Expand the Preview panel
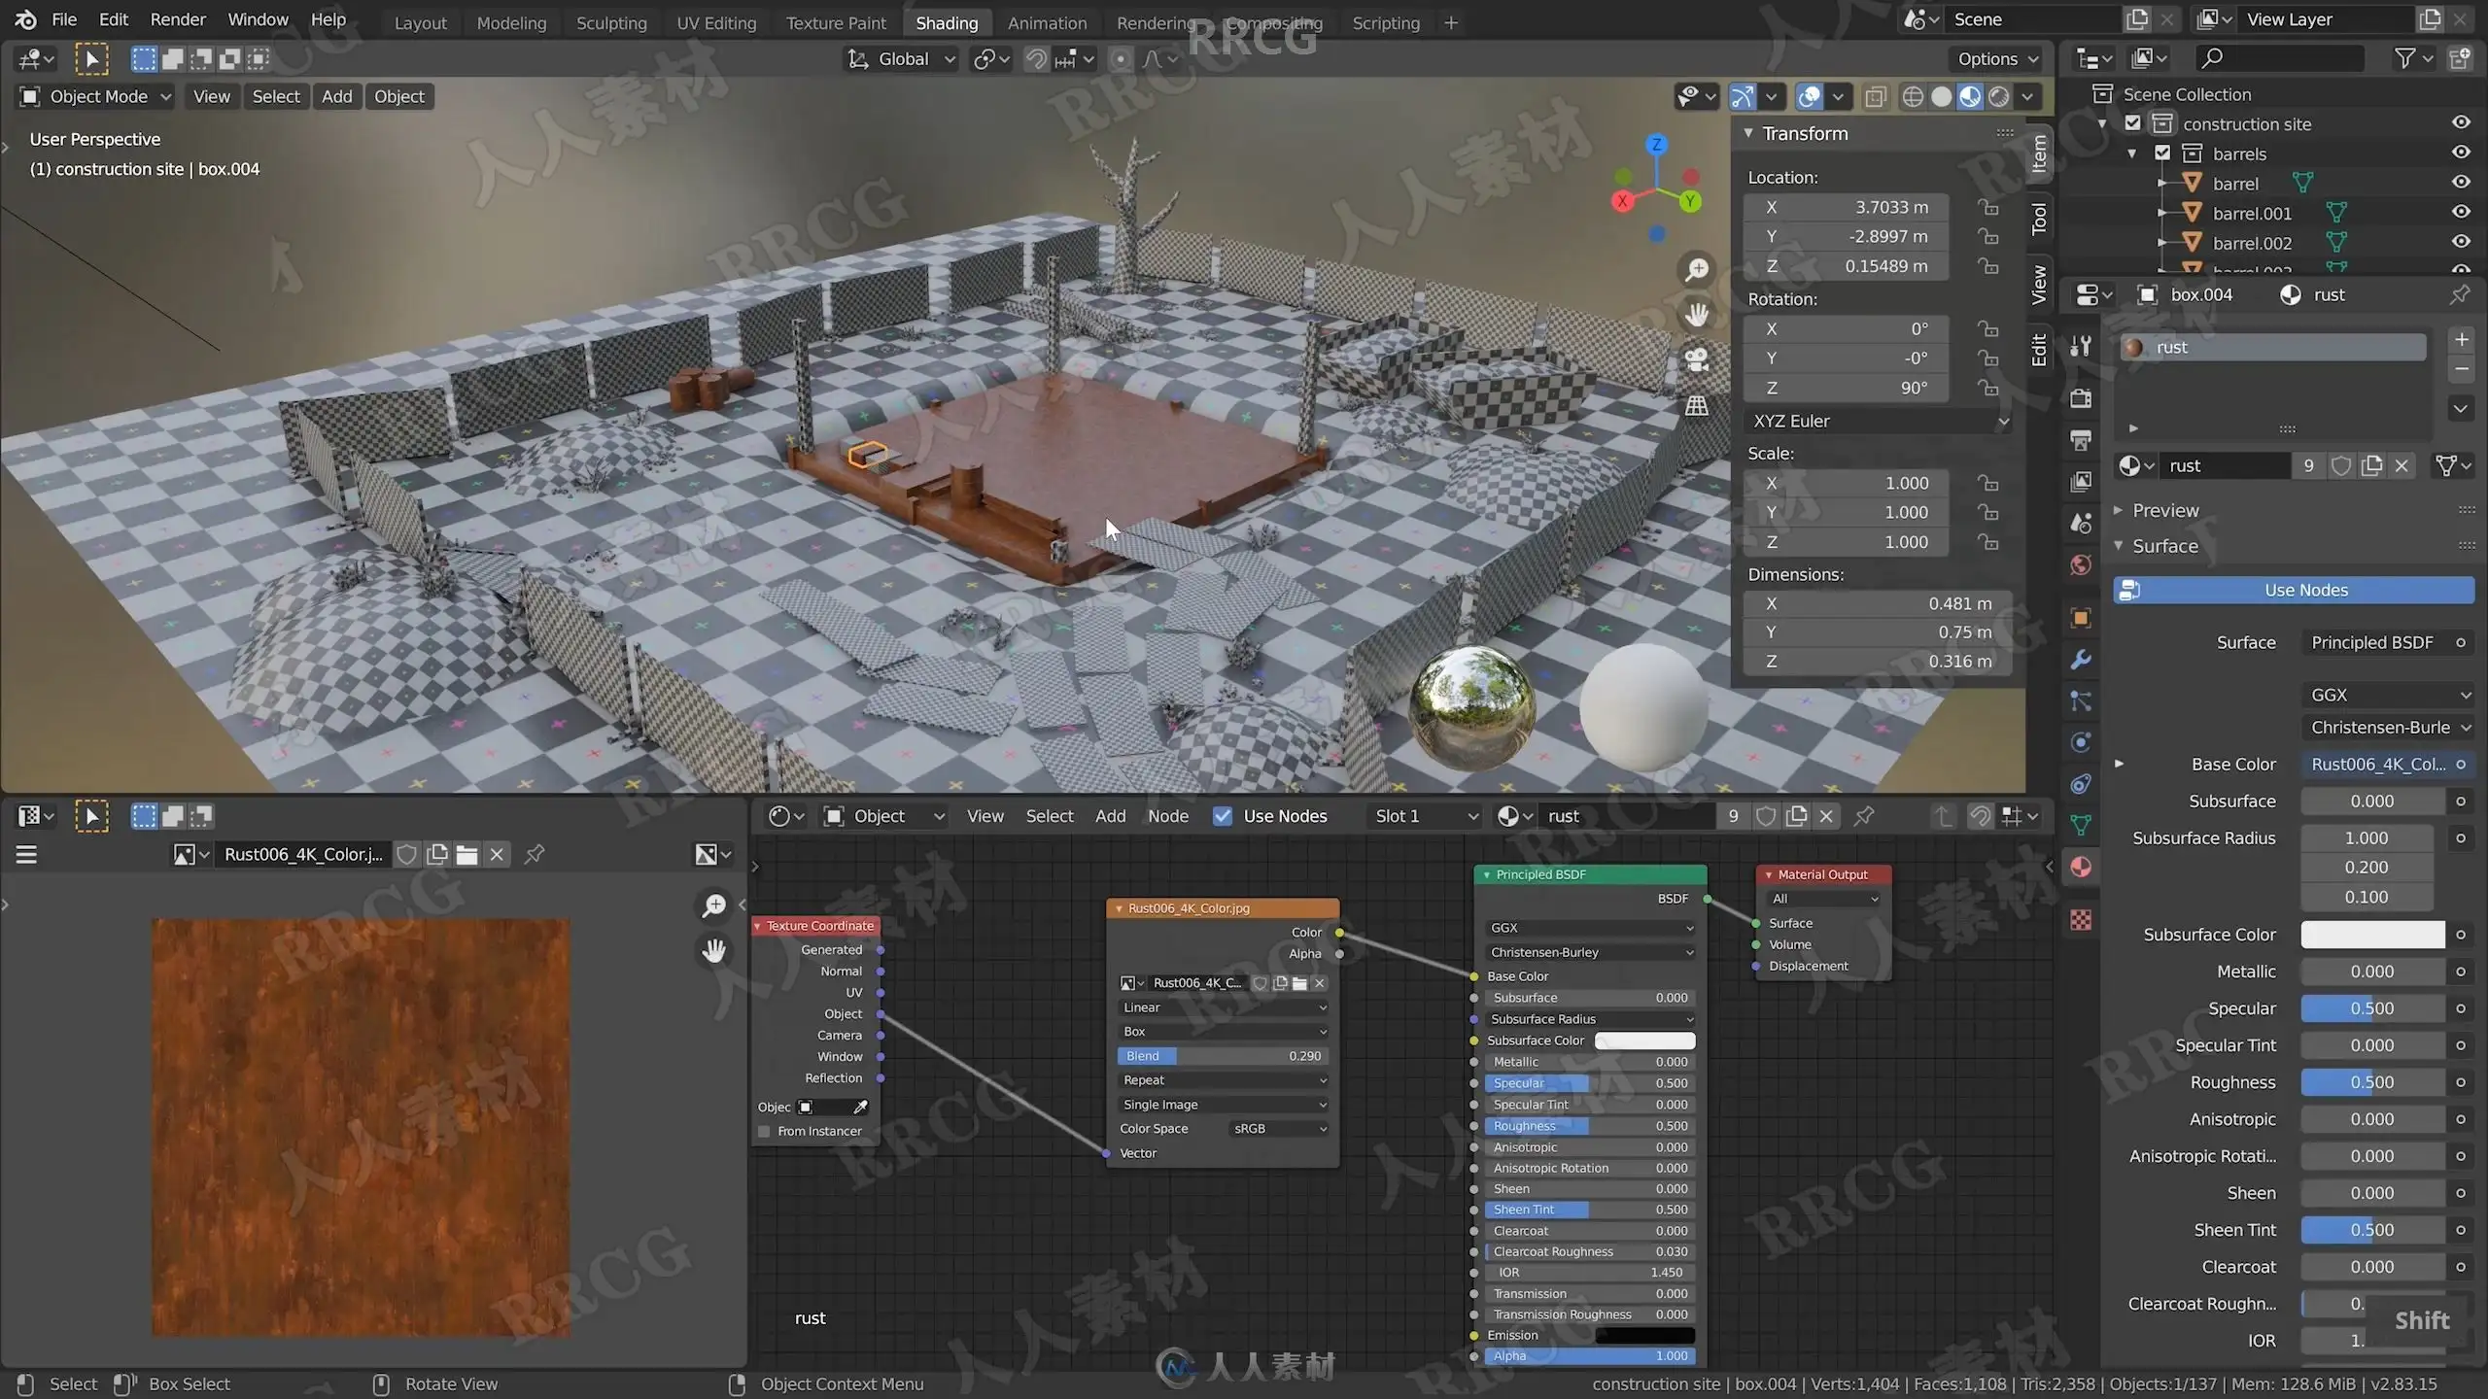 [x=2164, y=510]
